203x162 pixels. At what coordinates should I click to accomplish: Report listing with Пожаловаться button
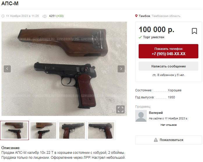(168, 140)
